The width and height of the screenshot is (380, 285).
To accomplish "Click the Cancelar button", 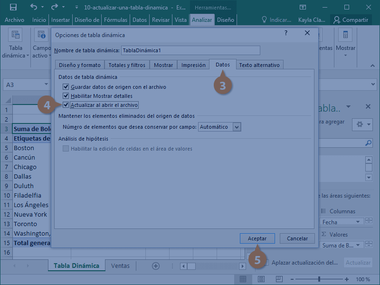I will point(297,238).
